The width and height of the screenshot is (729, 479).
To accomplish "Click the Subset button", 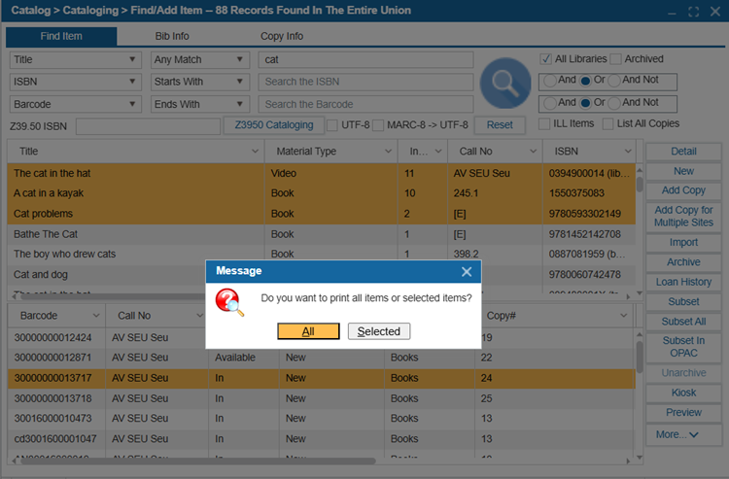I will (683, 302).
